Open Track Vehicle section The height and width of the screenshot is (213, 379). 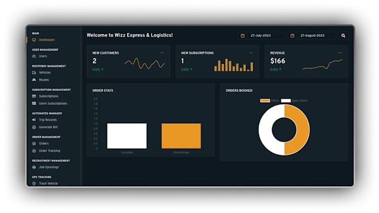click(x=48, y=183)
